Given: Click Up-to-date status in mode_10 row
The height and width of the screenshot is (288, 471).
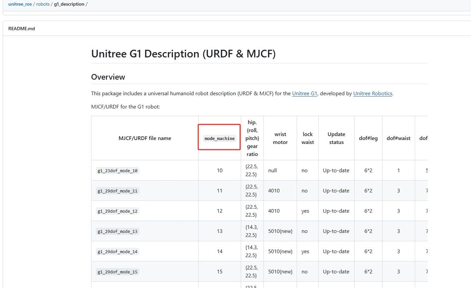Looking at the screenshot, I should point(336,170).
